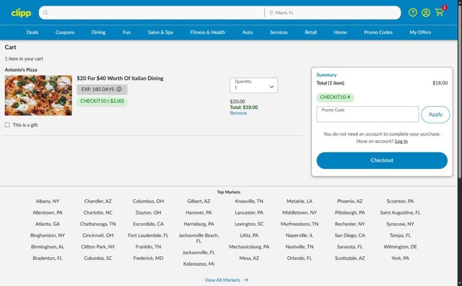Click the location pin icon
462x286 pixels.
tap(271, 13)
